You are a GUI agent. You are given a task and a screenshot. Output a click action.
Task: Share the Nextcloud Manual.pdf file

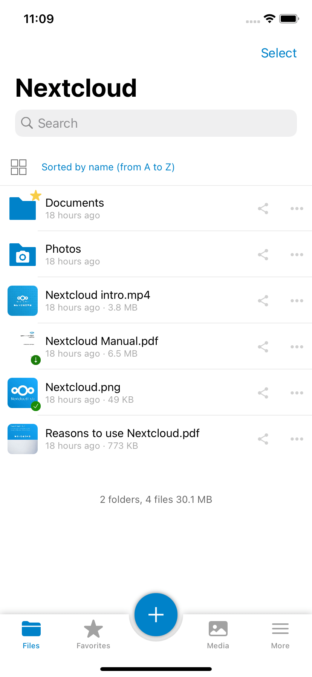coord(263,347)
